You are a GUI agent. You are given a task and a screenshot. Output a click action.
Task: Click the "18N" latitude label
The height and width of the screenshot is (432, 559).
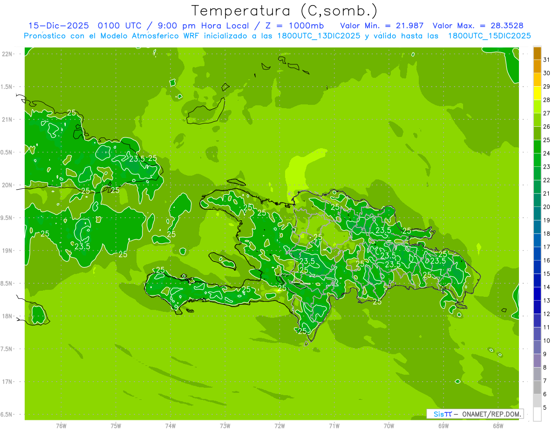7,316
